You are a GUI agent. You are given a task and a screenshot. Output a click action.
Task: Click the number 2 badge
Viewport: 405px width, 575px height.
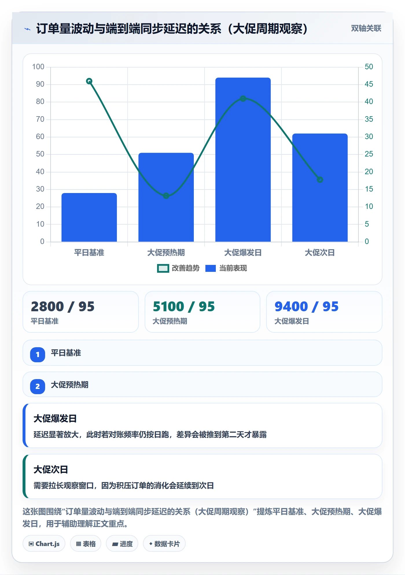38,386
